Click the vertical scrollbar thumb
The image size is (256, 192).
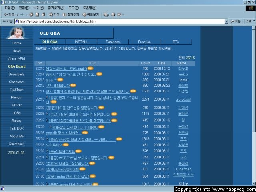pos(254,81)
